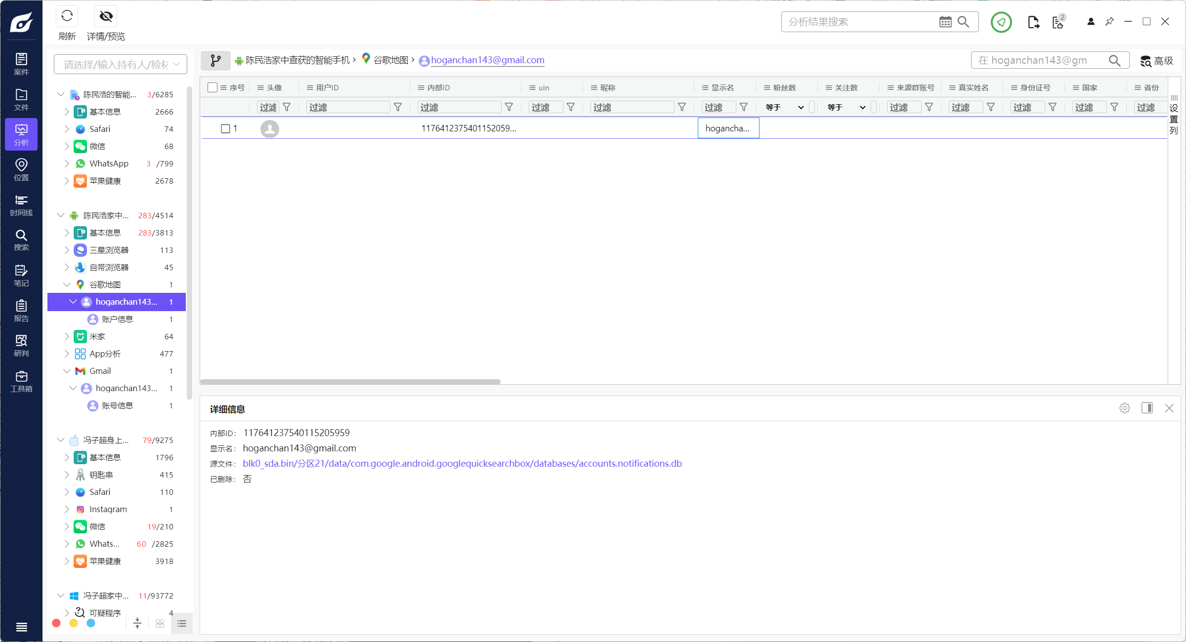Screen dimensions: 1186x642
Task: Click the red color tag dot
Action: point(56,623)
